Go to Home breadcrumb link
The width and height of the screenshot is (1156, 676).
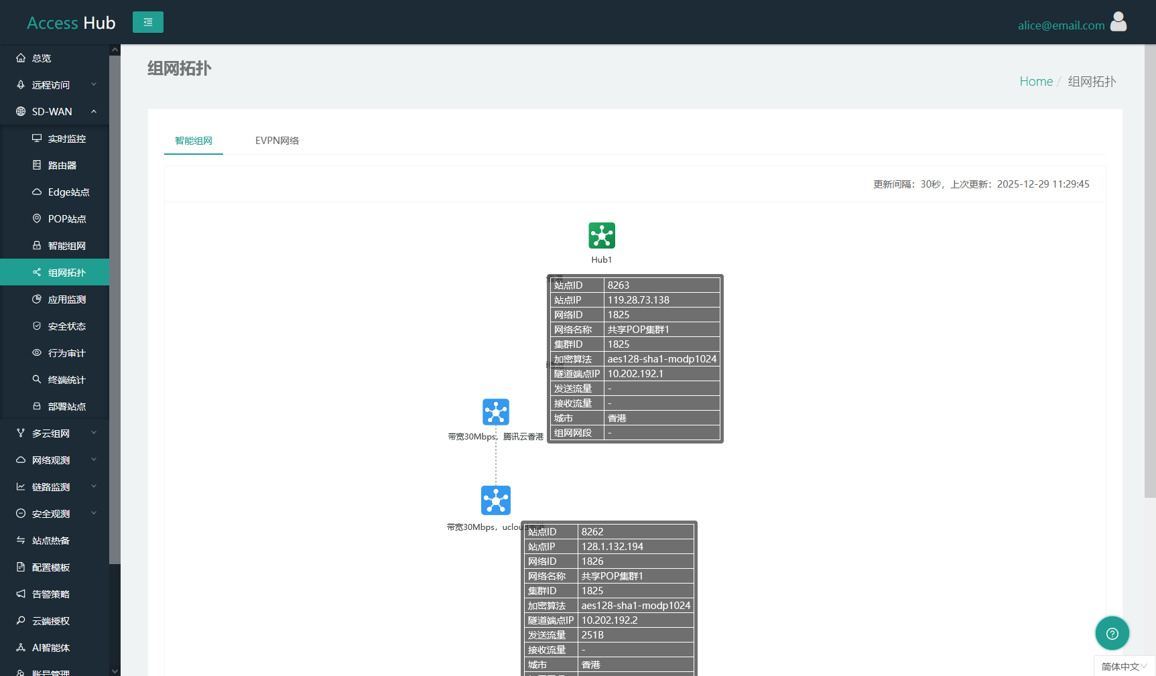pos(1036,81)
